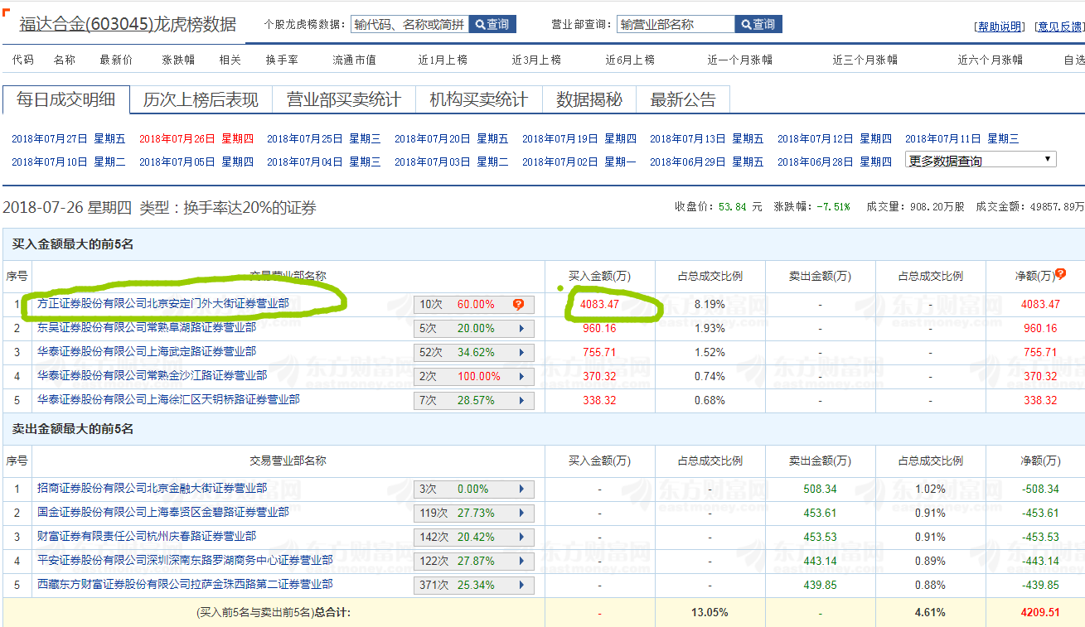
Task: Expand the 142次 20.42% stats for 财富证券
Action: pos(474,538)
